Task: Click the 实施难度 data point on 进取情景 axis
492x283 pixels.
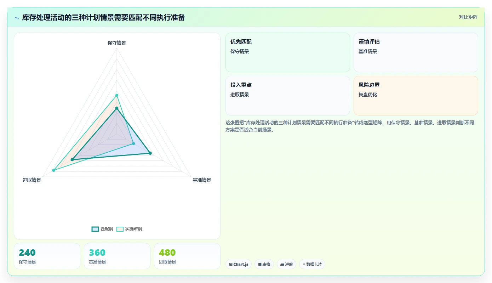Action: click(x=54, y=170)
